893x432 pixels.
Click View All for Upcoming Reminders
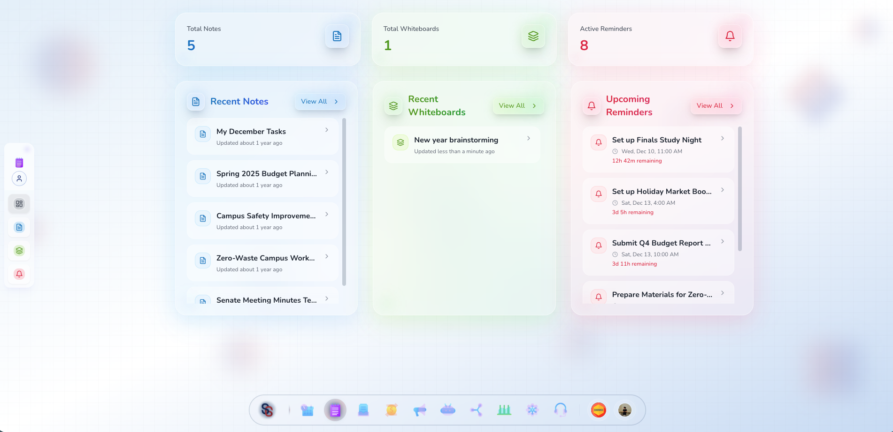pyautogui.click(x=716, y=105)
